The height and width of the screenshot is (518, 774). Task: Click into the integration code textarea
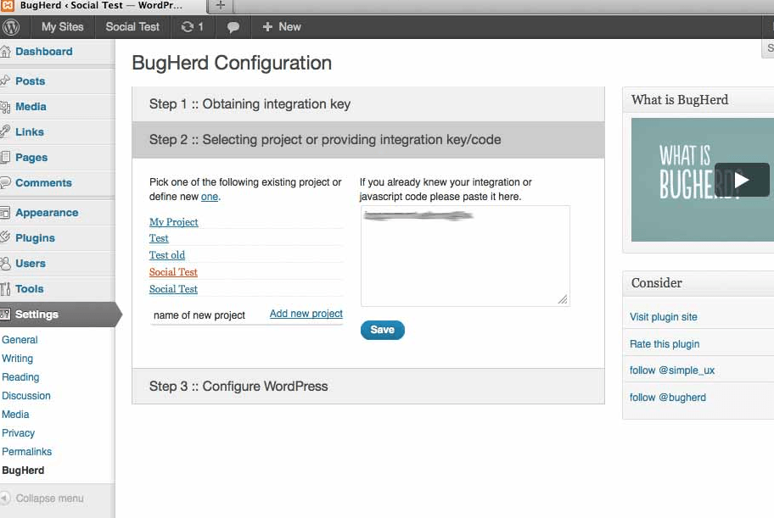point(465,256)
